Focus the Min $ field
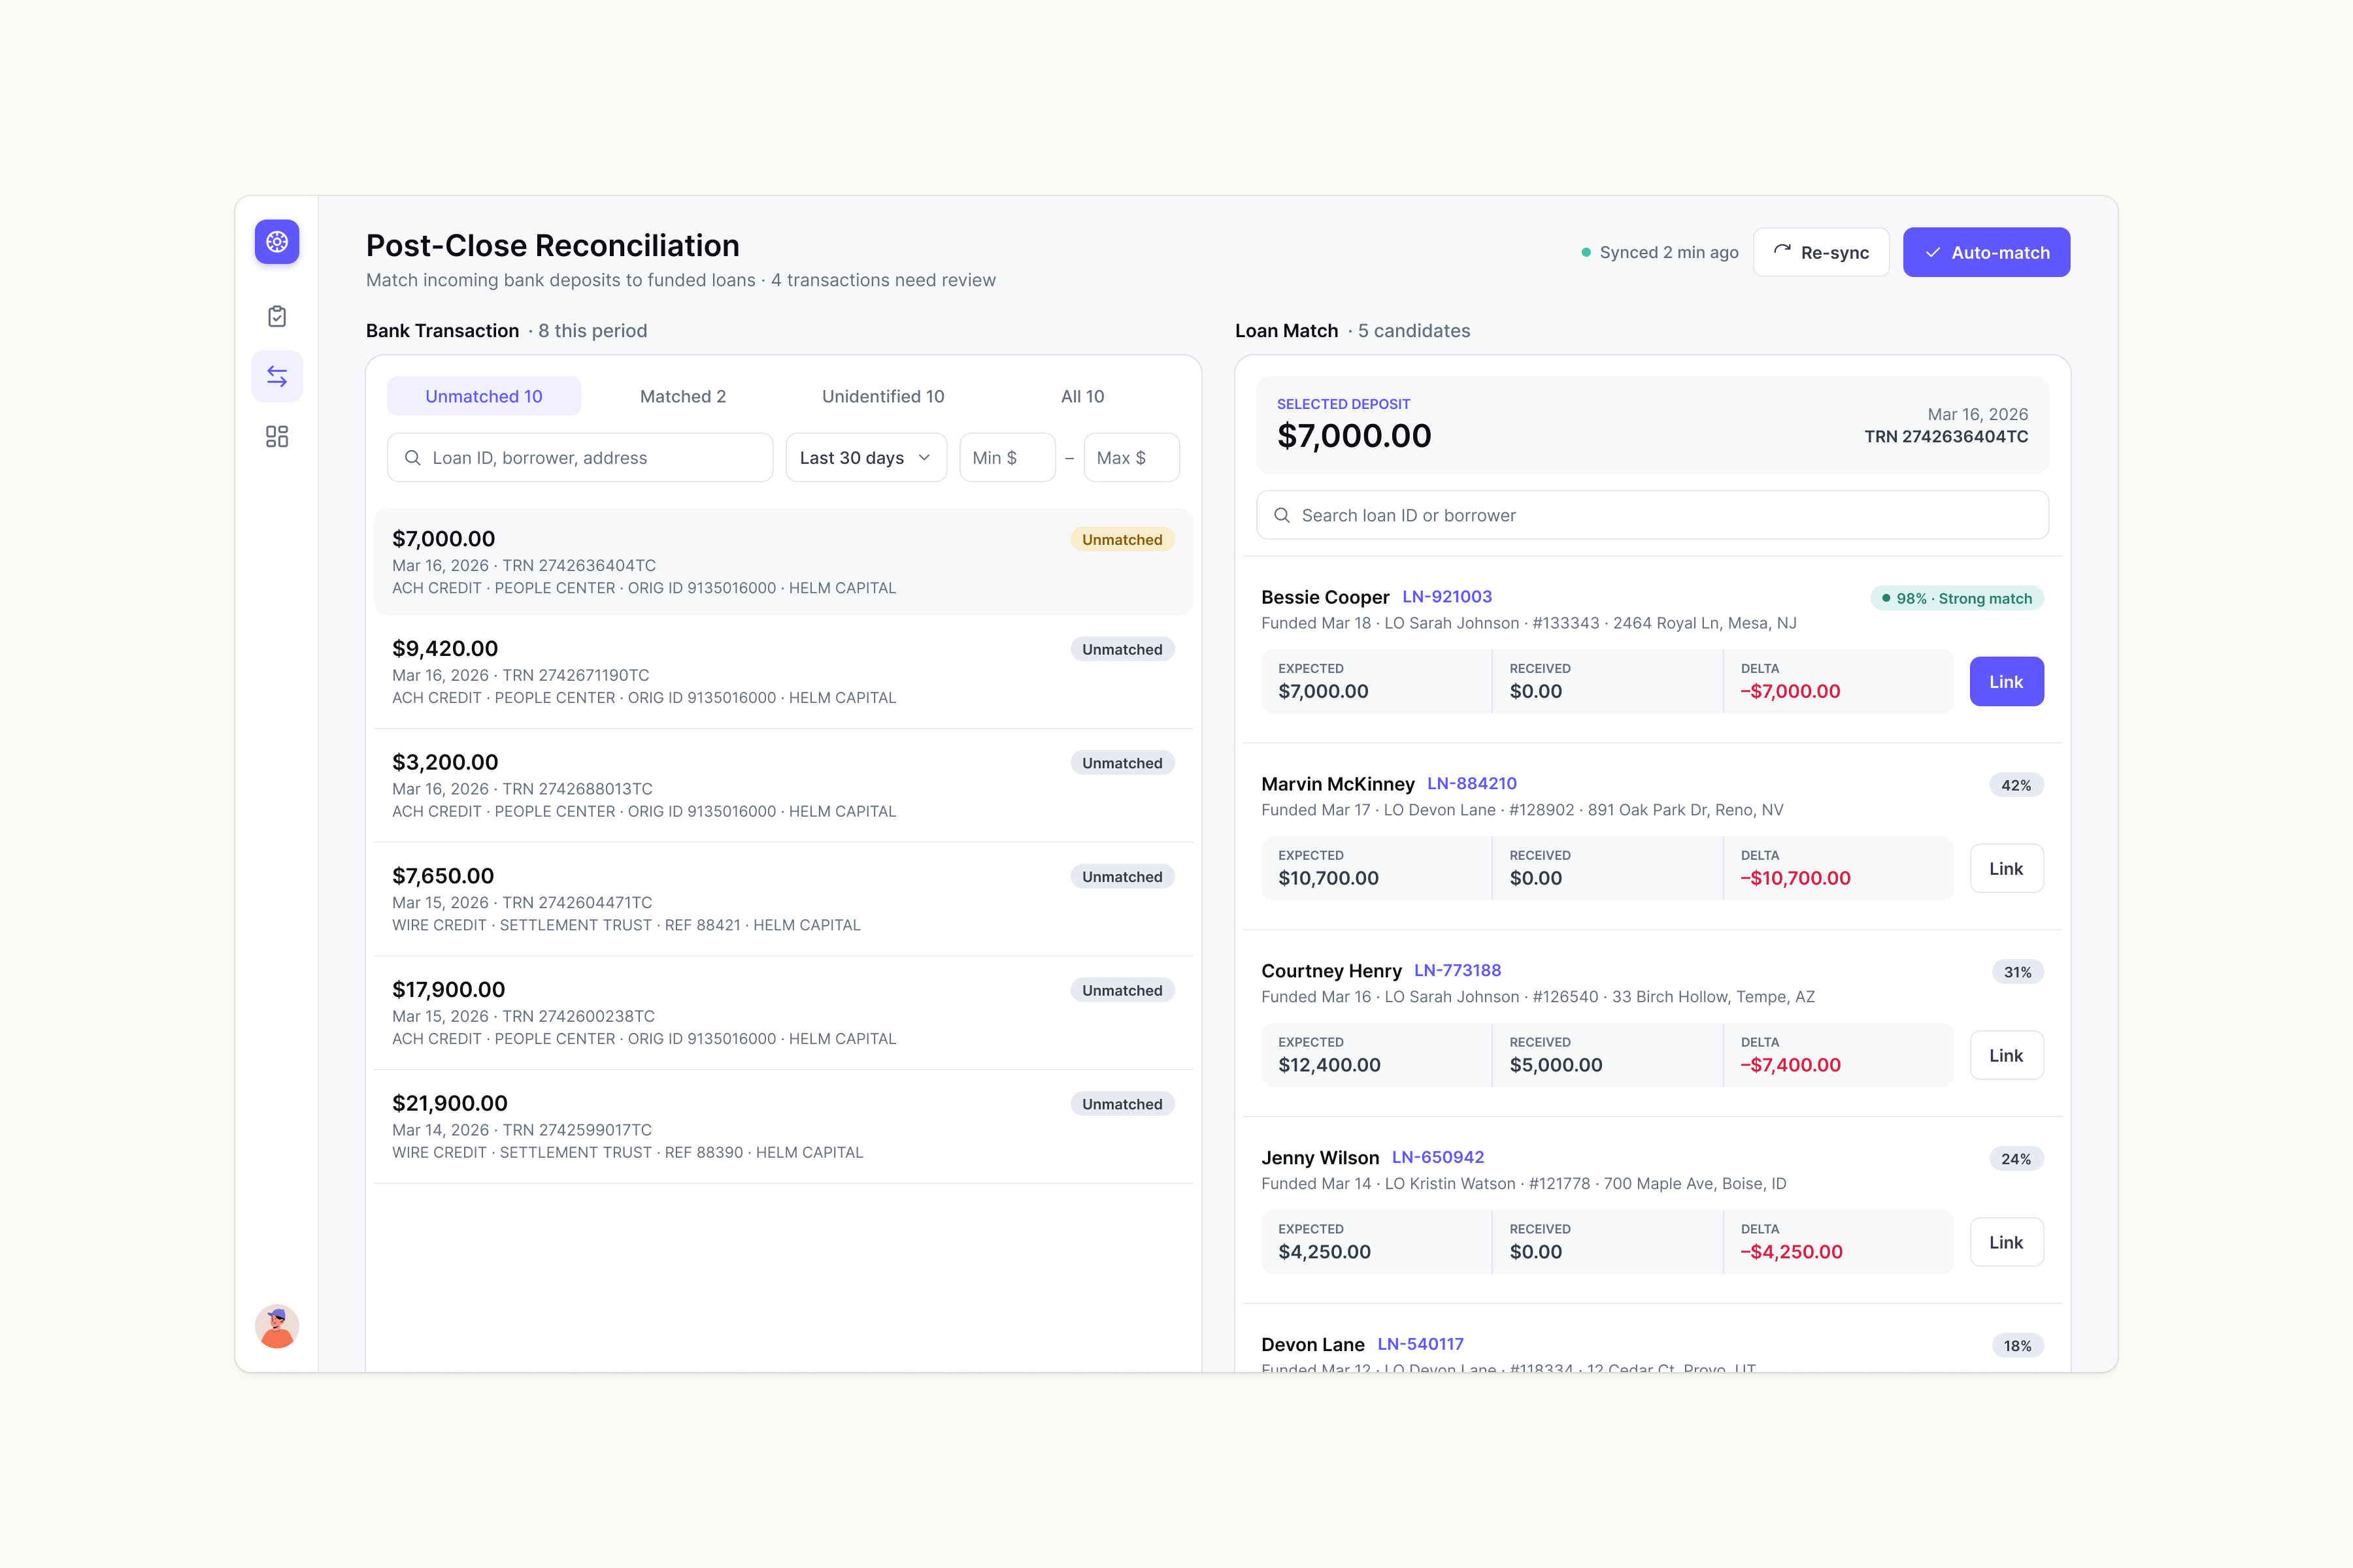Screen dimensions: 2353x1568 1007,458
